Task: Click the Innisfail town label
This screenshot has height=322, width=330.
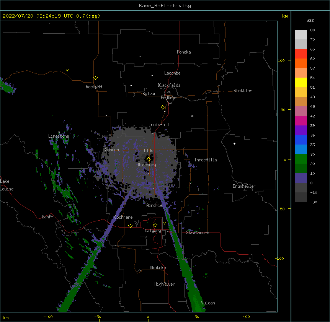Action: (x=159, y=125)
